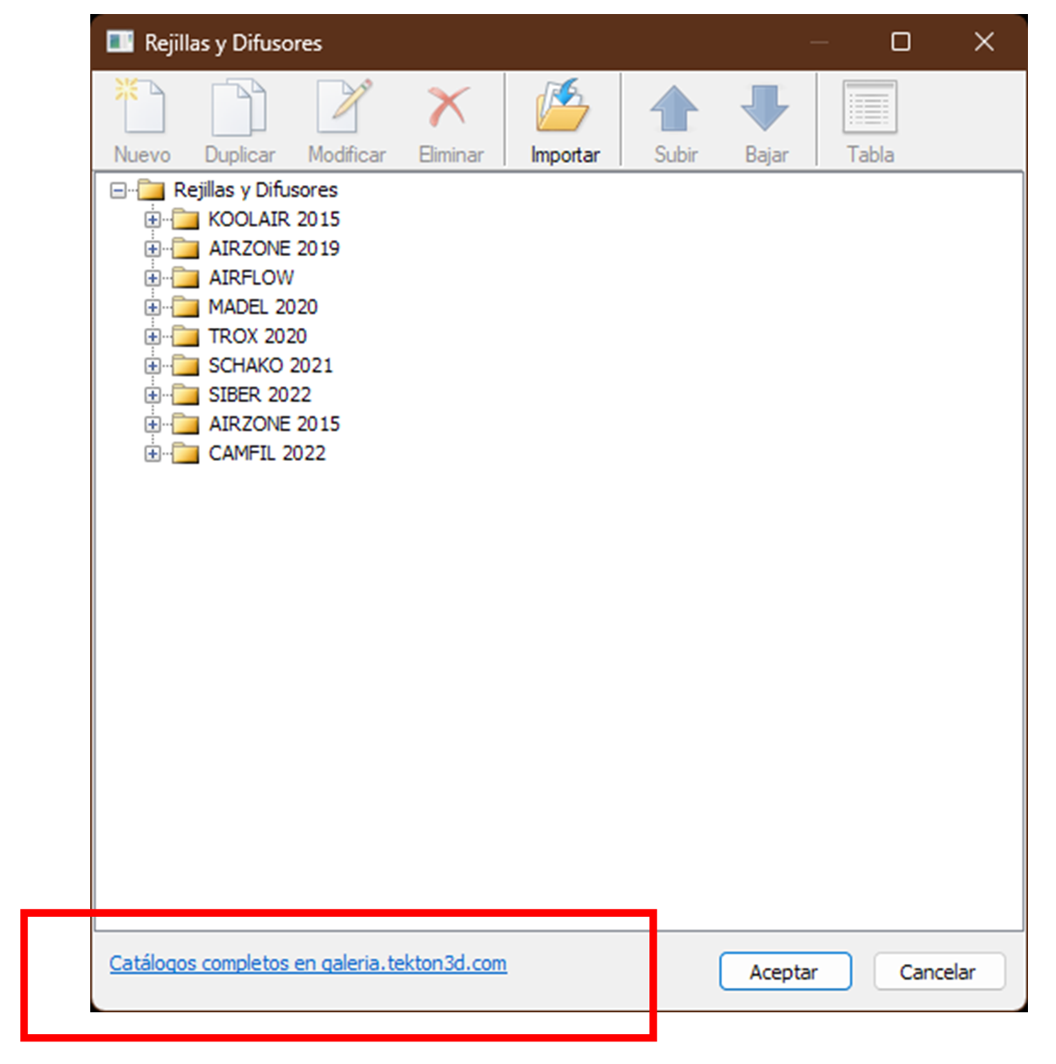Click the Duplicar toolbar icon

[x=239, y=107]
